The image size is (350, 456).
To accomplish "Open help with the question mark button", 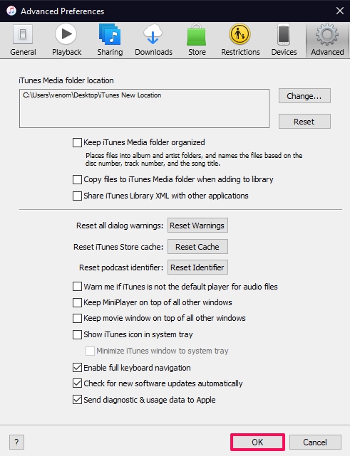I will point(16,442).
